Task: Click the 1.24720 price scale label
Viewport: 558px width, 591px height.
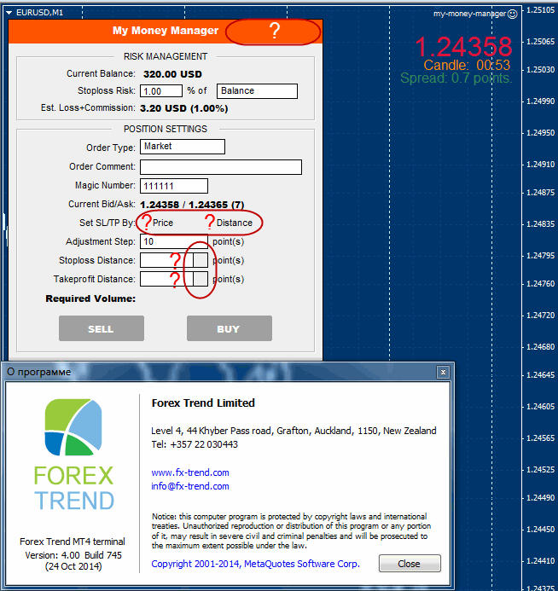Action: (x=541, y=315)
